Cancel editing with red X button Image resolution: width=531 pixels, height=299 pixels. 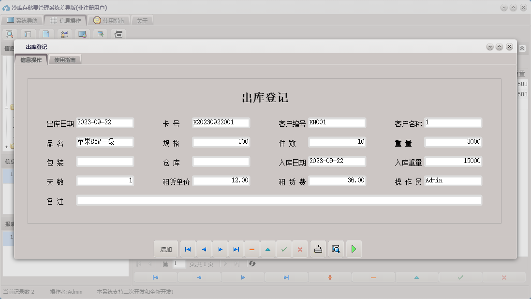300,249
